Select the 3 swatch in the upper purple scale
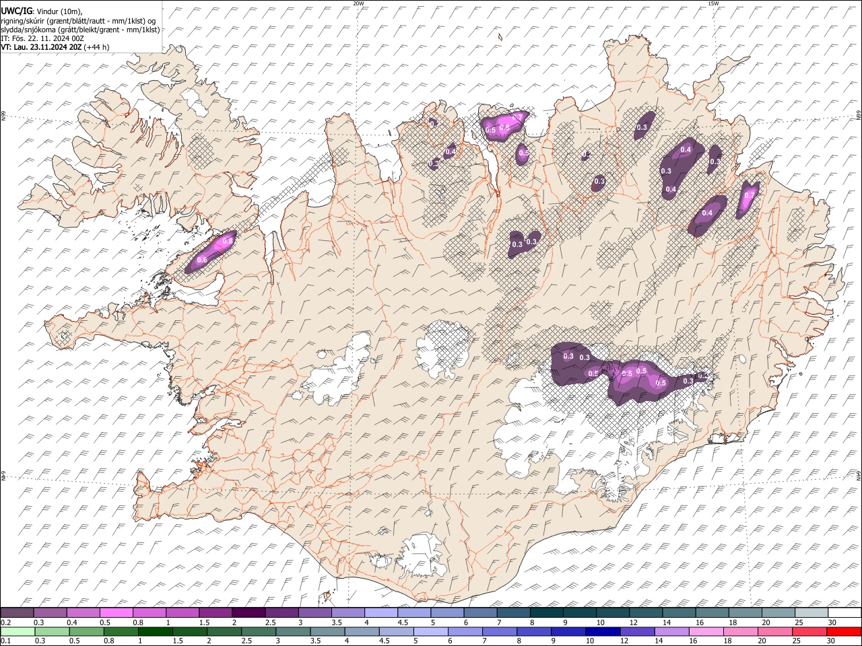Image resolution: width=862 pixels, height=646 pixels. (314, 612)
